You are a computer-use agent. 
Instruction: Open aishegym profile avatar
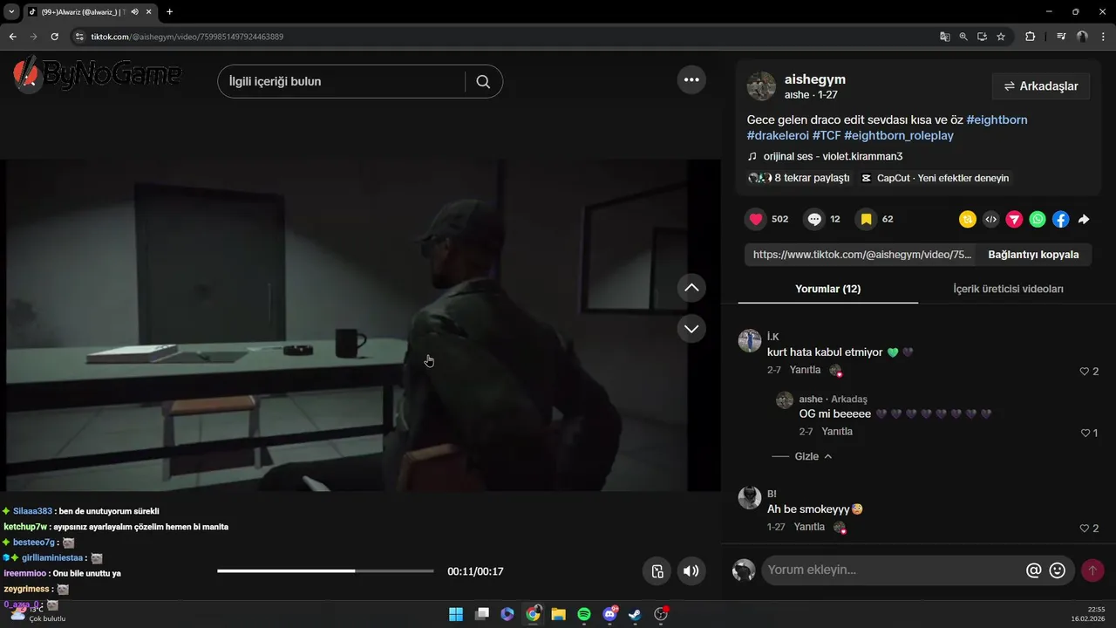click(761, 86)
